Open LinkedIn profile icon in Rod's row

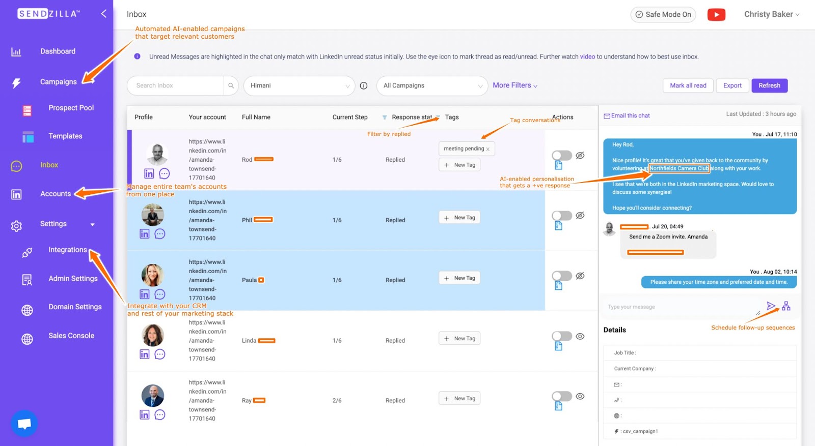coord(149,174)
